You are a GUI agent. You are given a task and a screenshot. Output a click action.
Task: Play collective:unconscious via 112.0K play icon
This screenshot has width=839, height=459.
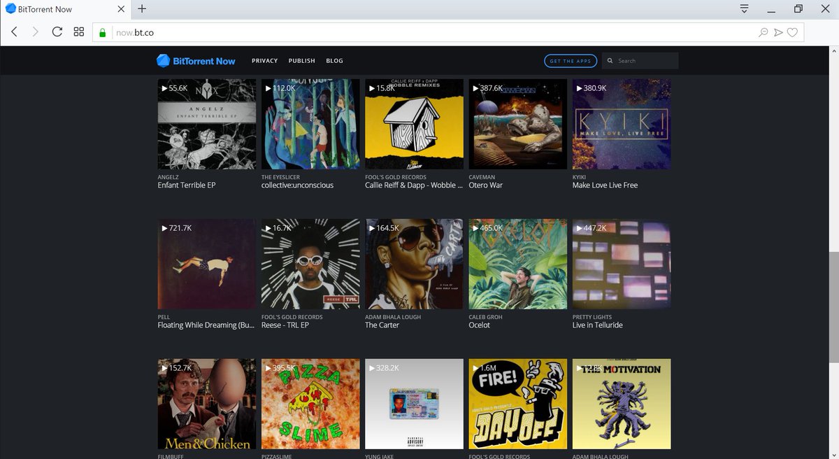pos(268,88)
